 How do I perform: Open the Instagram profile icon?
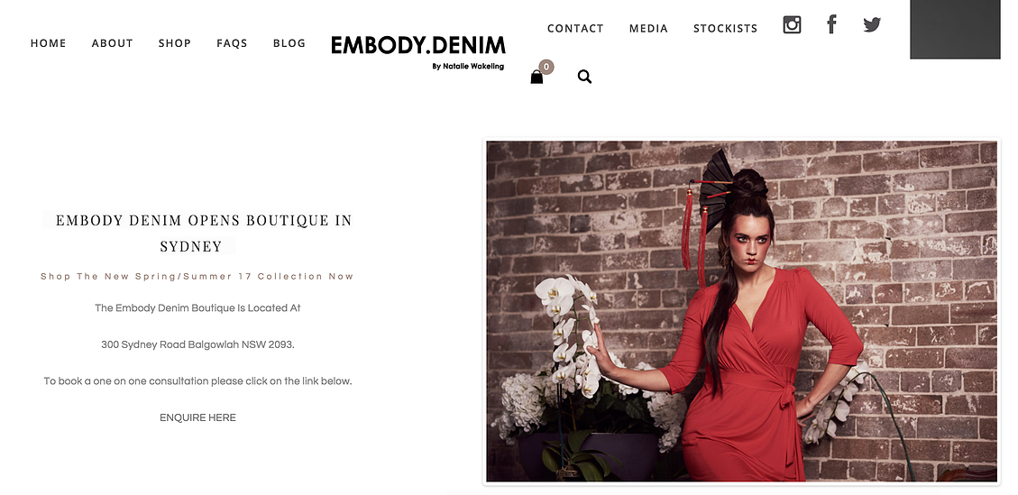click(x=792, y=24)
